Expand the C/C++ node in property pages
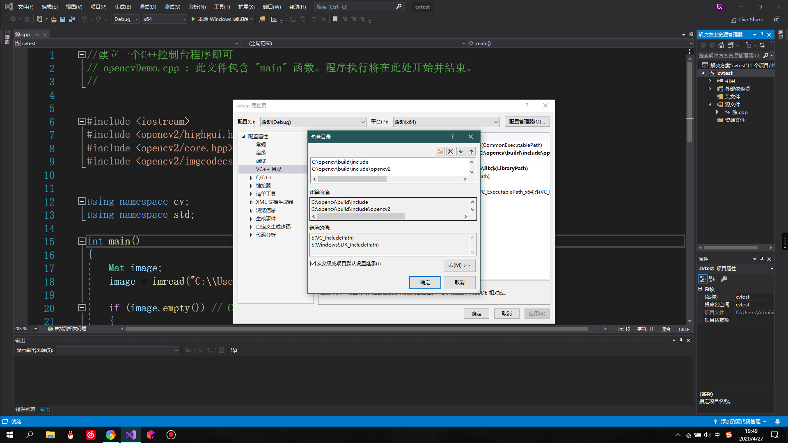Image resolution: width=788 pixels, height=443 pixels. click(252, 177)
